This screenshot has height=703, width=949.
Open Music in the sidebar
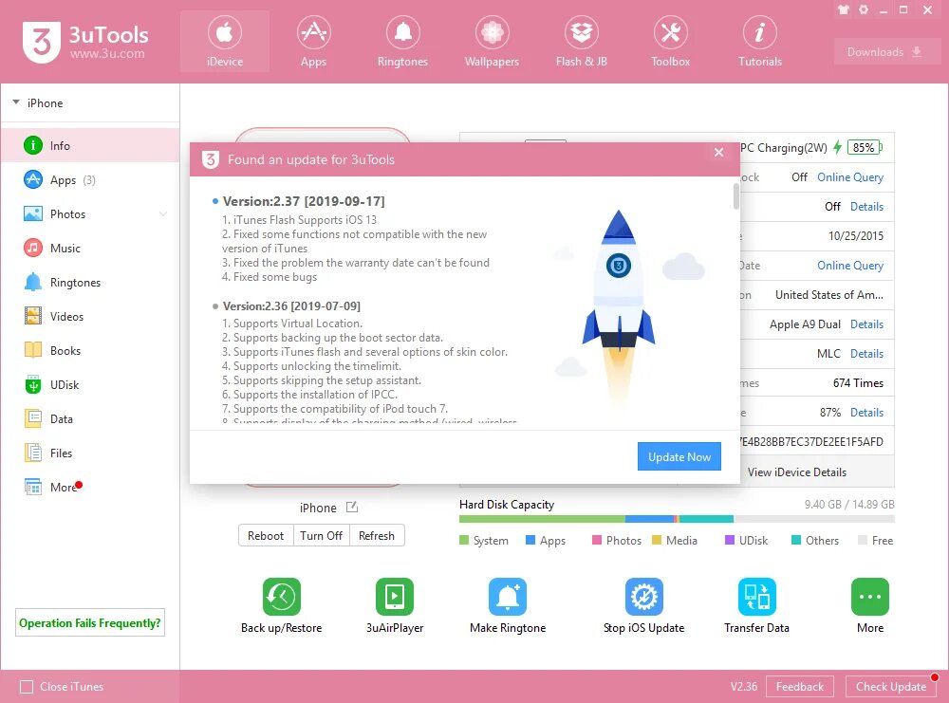pos(90,248)
